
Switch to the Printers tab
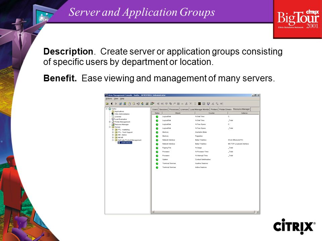pos(214,109)
